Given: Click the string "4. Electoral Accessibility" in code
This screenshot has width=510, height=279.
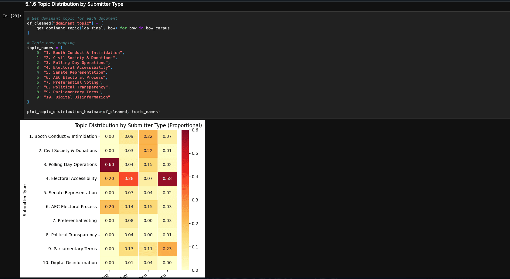Looking at the screenshot, I should 77,67.
